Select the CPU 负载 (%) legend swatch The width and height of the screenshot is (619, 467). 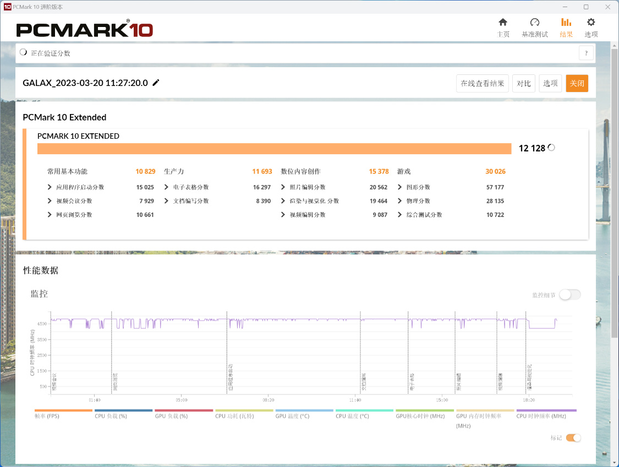124,410
